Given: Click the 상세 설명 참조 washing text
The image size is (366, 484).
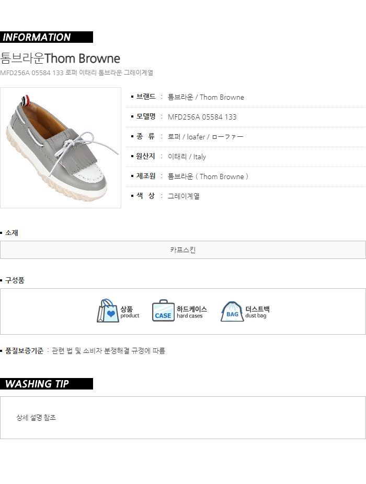Looking at the screenshot, I should coord(36,418).
